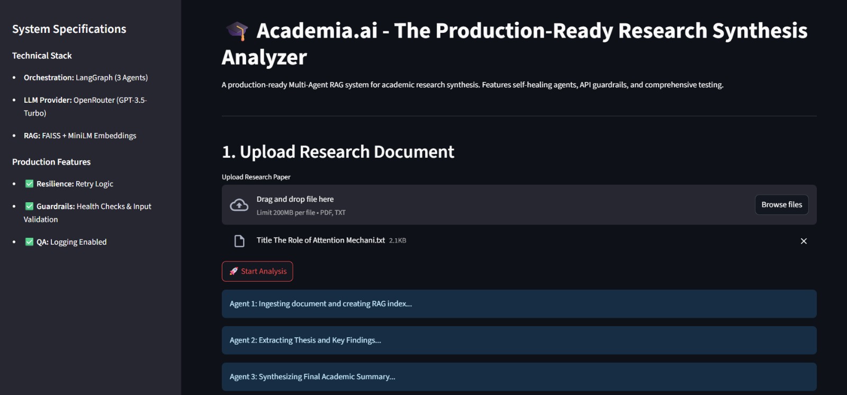Remove the uploaded file with X
Viewport: 847px width, 395px height.
803,241
